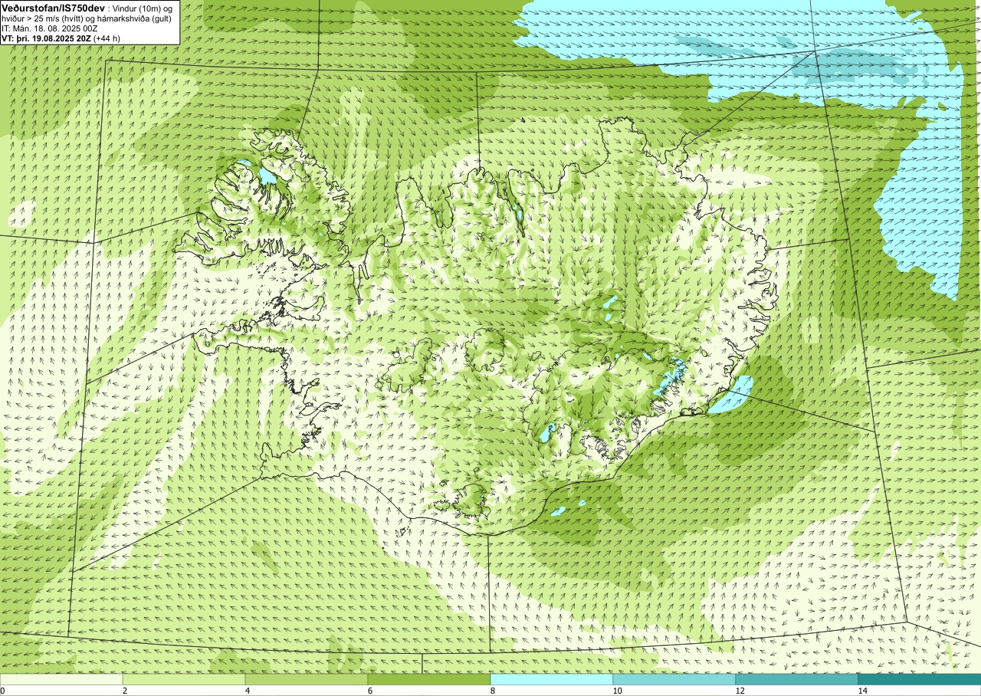Image resolution: width=981 pixels, height=696 pixels.
Task: Click the 6–8 m/s dark green legend swatch
Action: [x=429, y=679]
